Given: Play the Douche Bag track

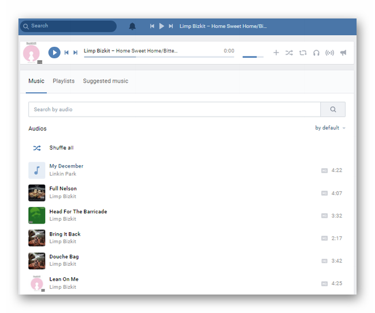Looking at the screenshot, I should tap(64, 256).
